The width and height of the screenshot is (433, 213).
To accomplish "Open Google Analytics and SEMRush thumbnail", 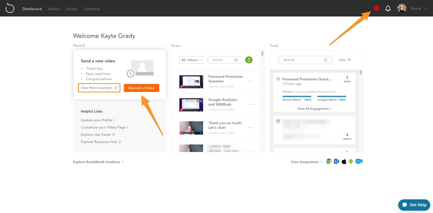I will [x=191, y=105].
